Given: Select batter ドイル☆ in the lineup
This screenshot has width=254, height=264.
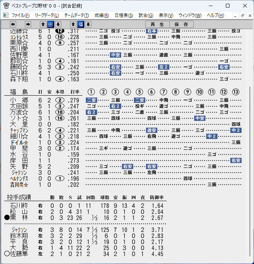Looking at the screenshot, I should [19, 143].
